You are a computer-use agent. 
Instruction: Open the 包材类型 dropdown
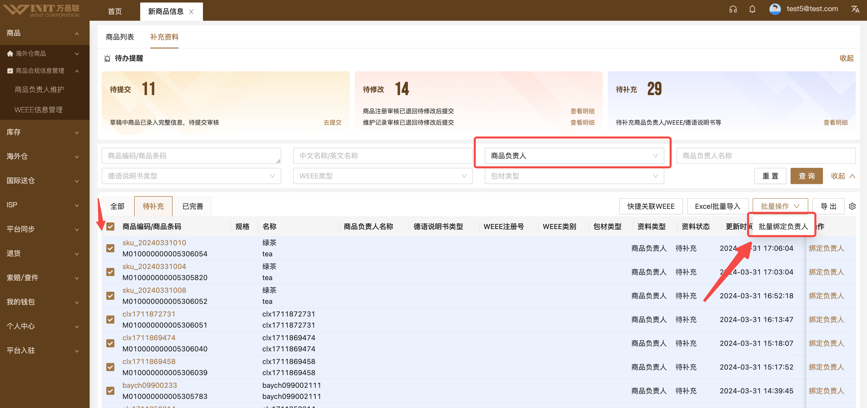574,176
